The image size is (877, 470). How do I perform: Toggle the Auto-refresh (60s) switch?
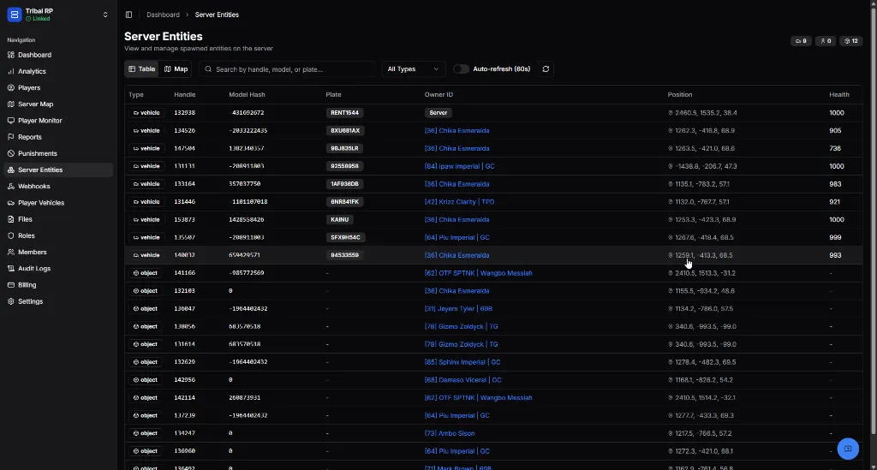pos(461,68)
